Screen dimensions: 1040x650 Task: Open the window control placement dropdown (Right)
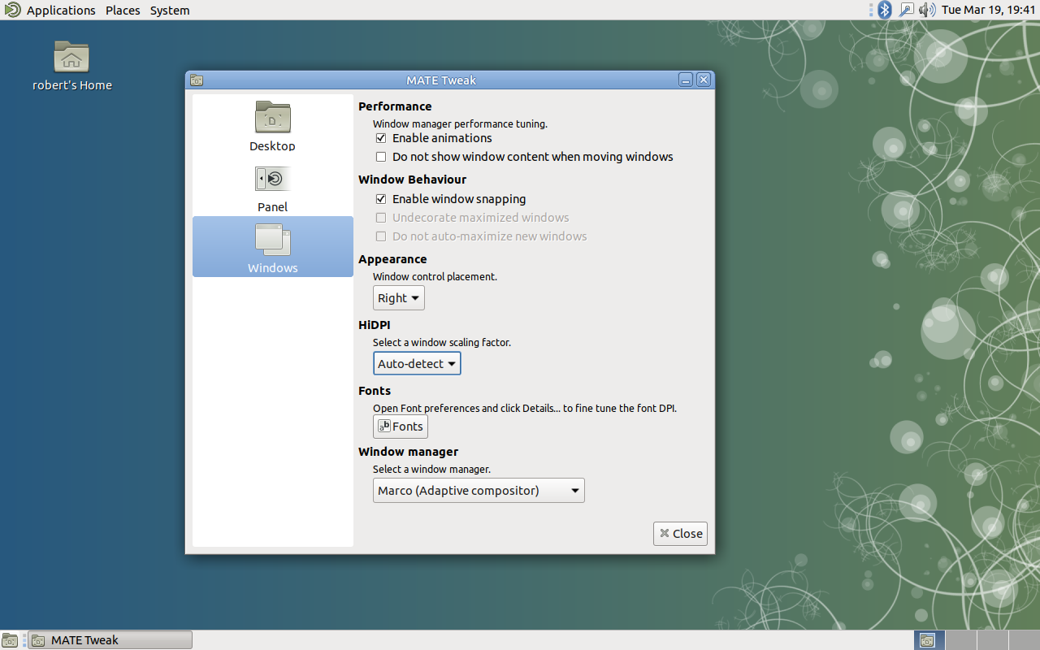point(399,298)
